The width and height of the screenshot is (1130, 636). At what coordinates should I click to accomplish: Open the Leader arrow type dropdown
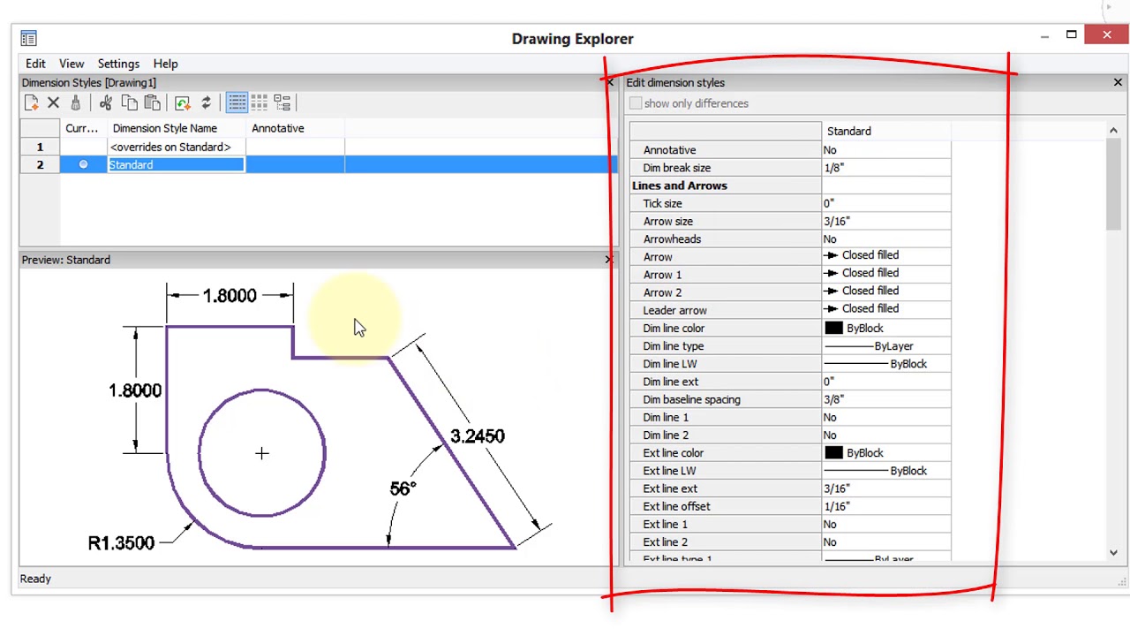[886, 309]
